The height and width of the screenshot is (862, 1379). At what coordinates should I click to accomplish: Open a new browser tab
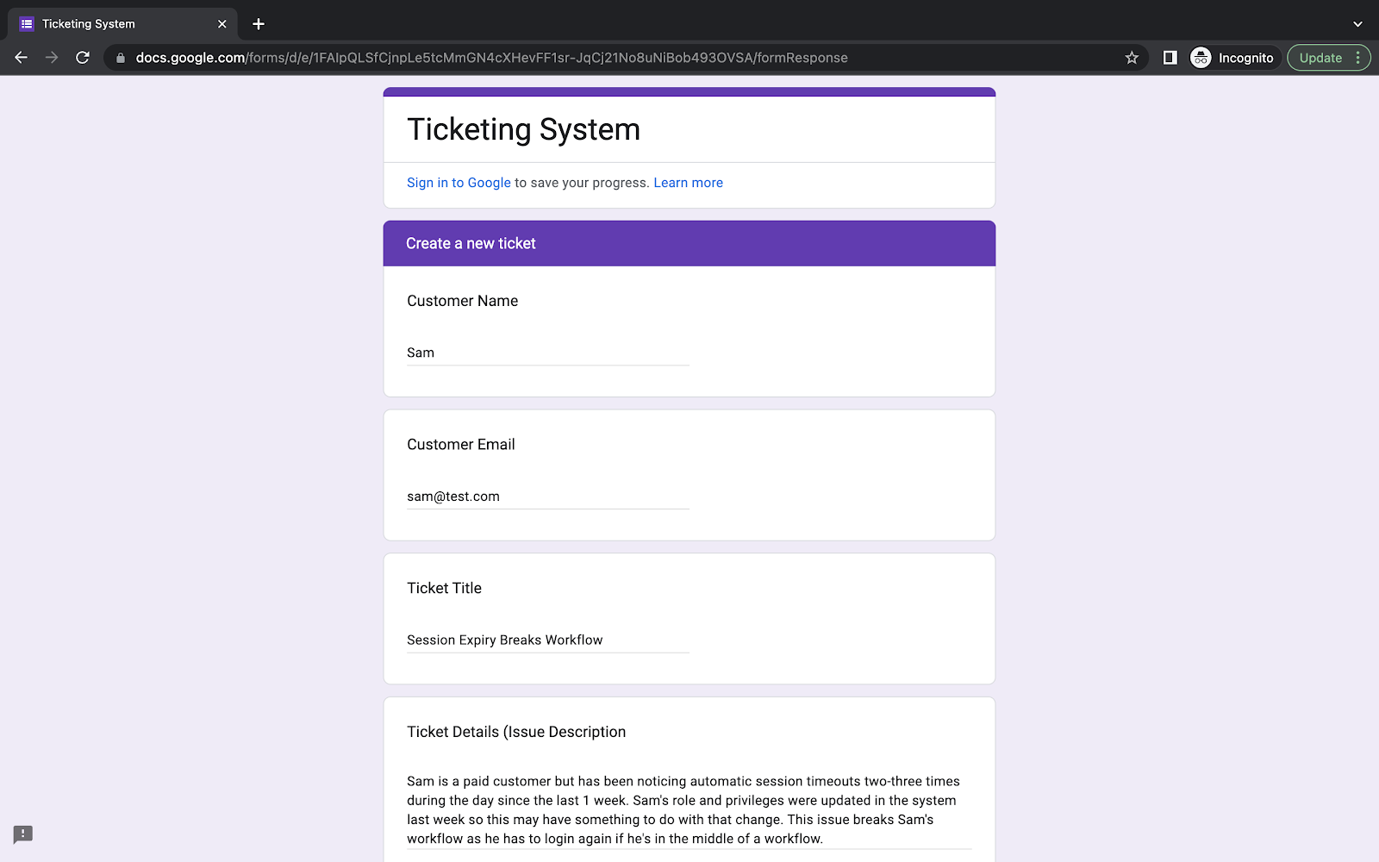259,24
